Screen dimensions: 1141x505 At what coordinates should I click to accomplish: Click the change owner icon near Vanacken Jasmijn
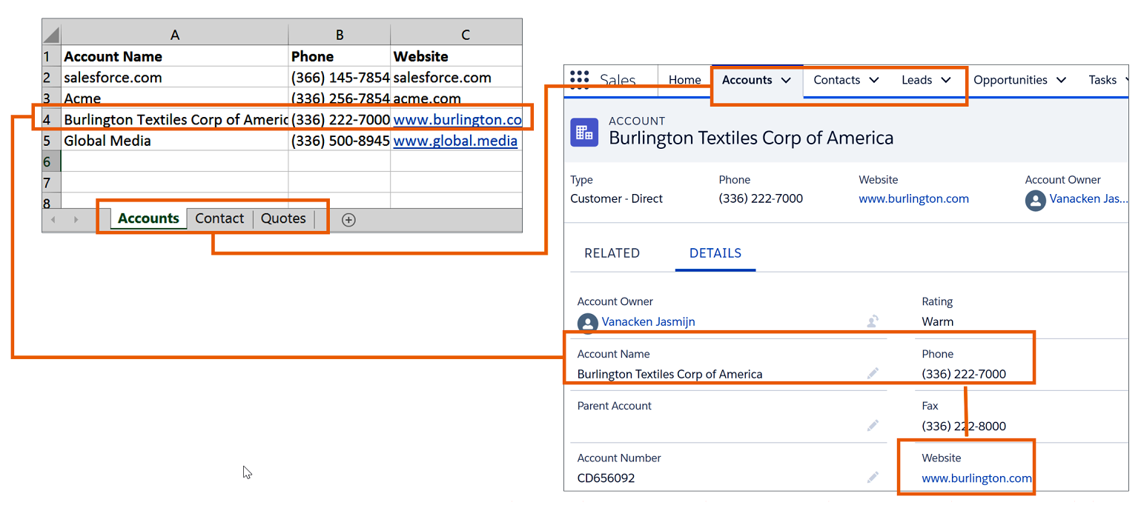tap(873, 321)
